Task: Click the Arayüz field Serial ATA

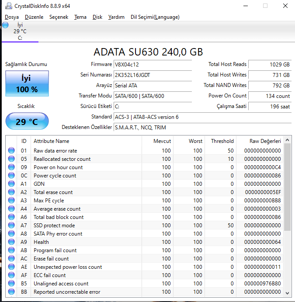Action: 153,85
